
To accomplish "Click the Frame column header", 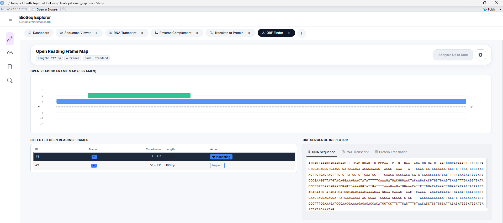I will point(93,149).
